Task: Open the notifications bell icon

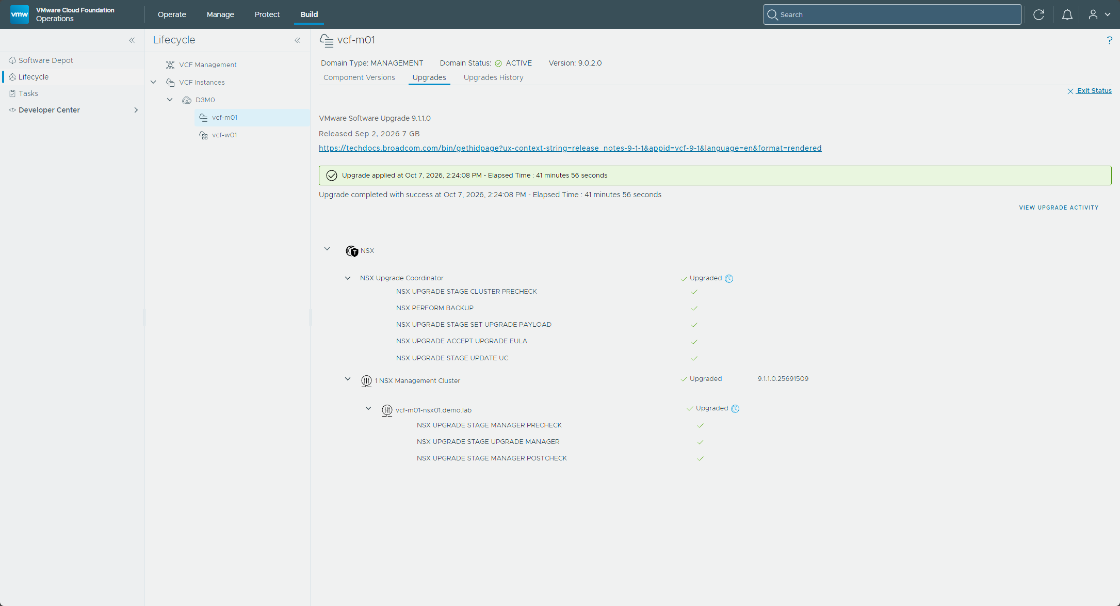Action: click(1067, 14)
